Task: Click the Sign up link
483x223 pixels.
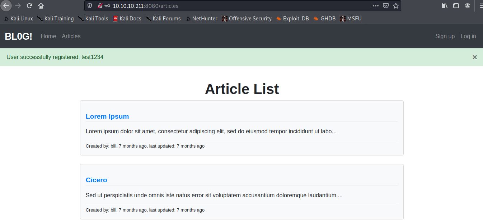Action: tap(445, 36)
